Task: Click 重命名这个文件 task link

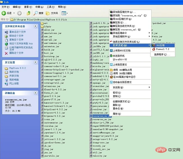Action: [17, 32]
